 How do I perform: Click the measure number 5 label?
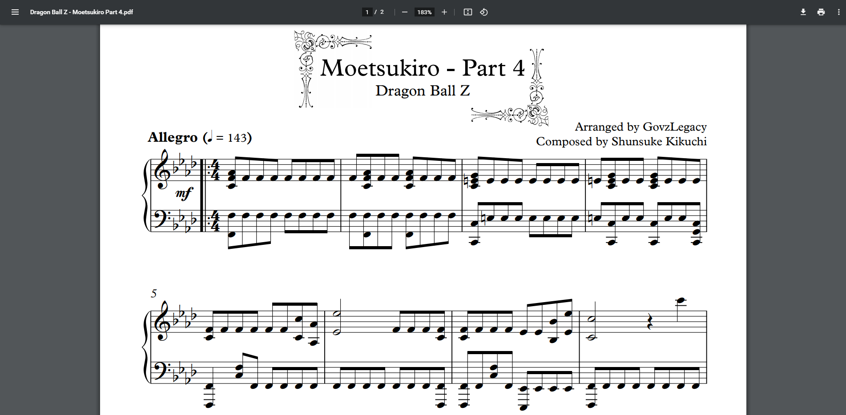pos(154,293)
